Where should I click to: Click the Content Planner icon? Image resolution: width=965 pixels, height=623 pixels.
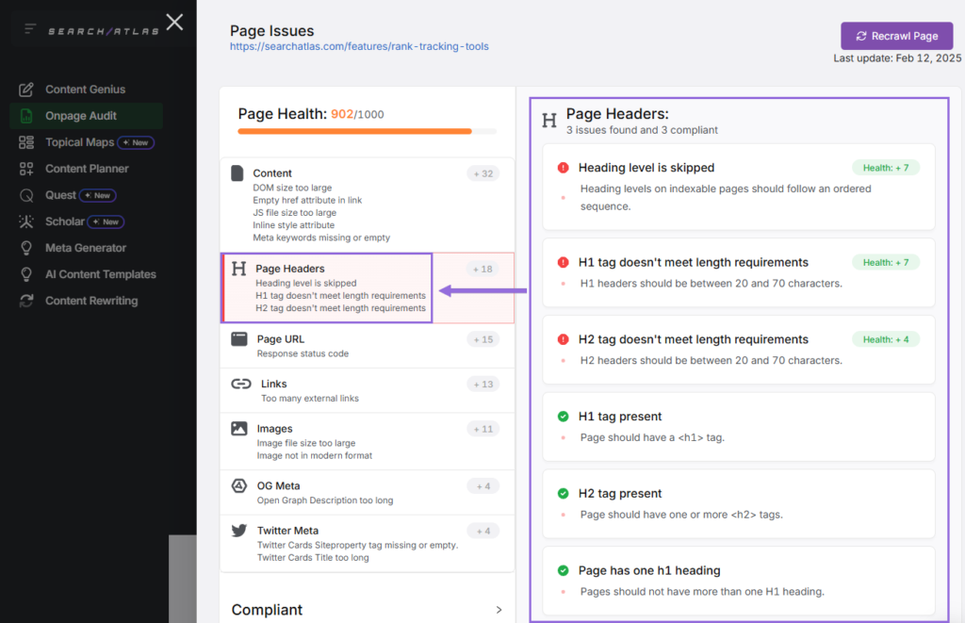pos(25,169)
